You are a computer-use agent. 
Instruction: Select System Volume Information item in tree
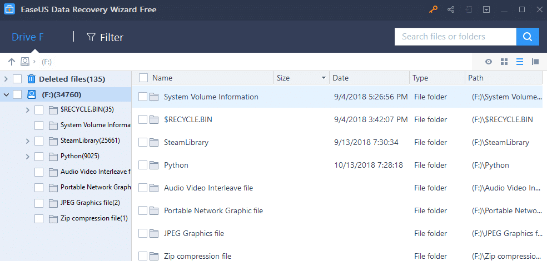coord(96,126)
